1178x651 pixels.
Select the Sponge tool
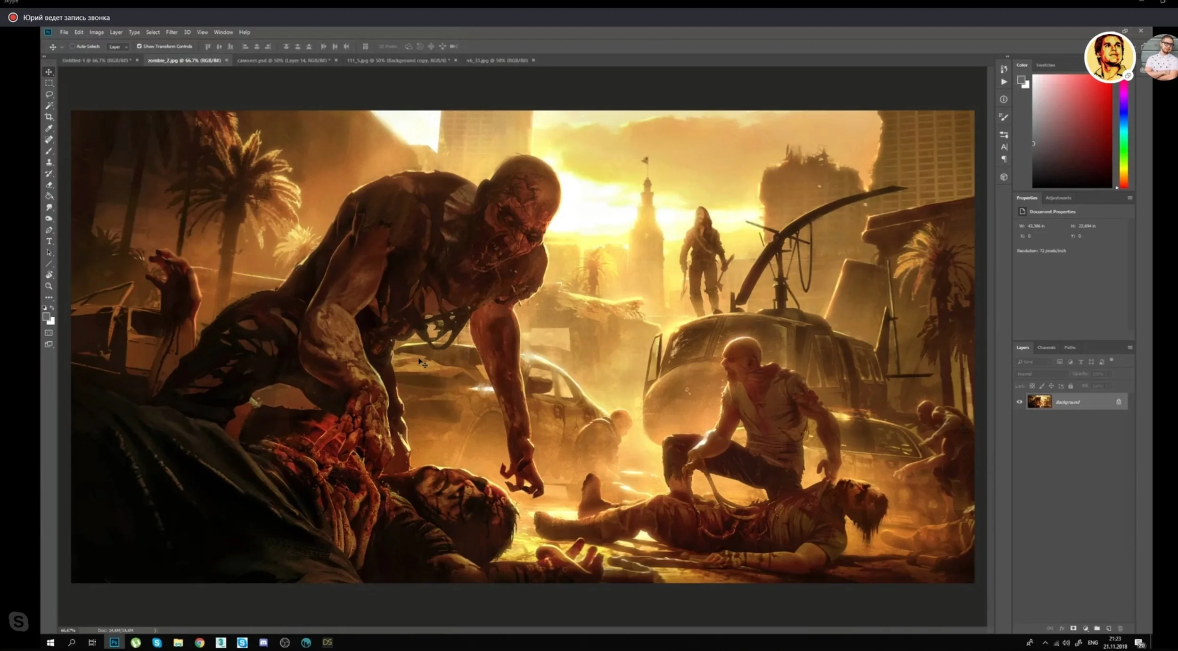[49, 218]
